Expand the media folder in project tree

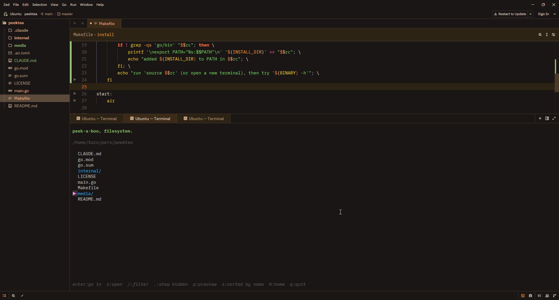[x=35, y=45]
